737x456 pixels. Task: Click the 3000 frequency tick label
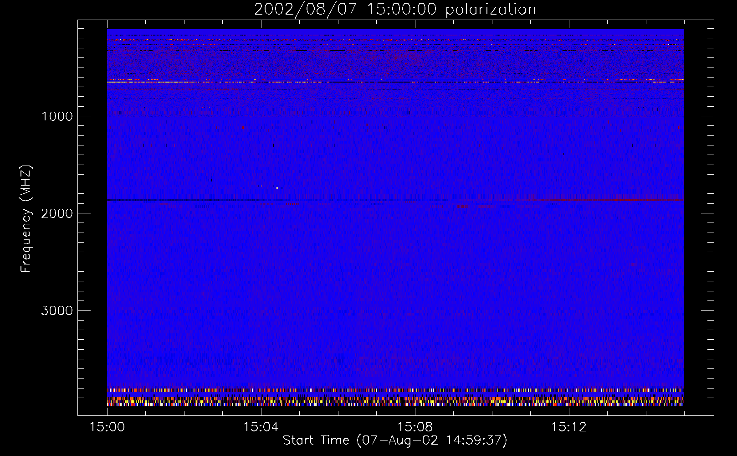[x=57, y=311]
